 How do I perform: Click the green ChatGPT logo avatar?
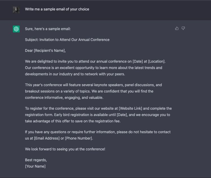(x=16, y=29)
